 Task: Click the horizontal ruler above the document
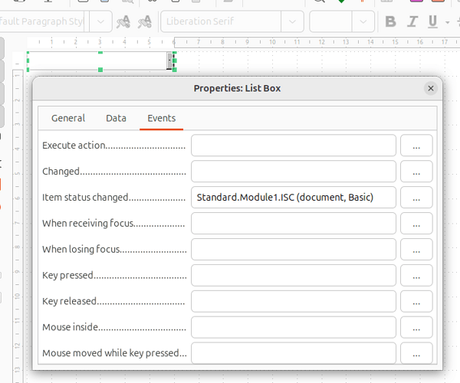244,42
